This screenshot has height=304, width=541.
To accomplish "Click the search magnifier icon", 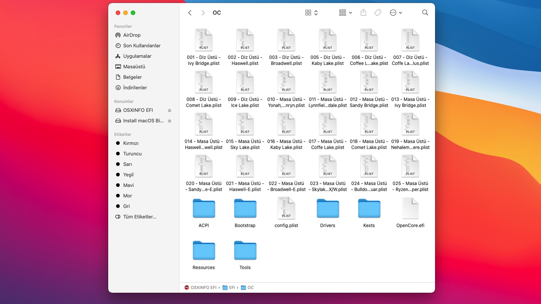I will point(425,13).
